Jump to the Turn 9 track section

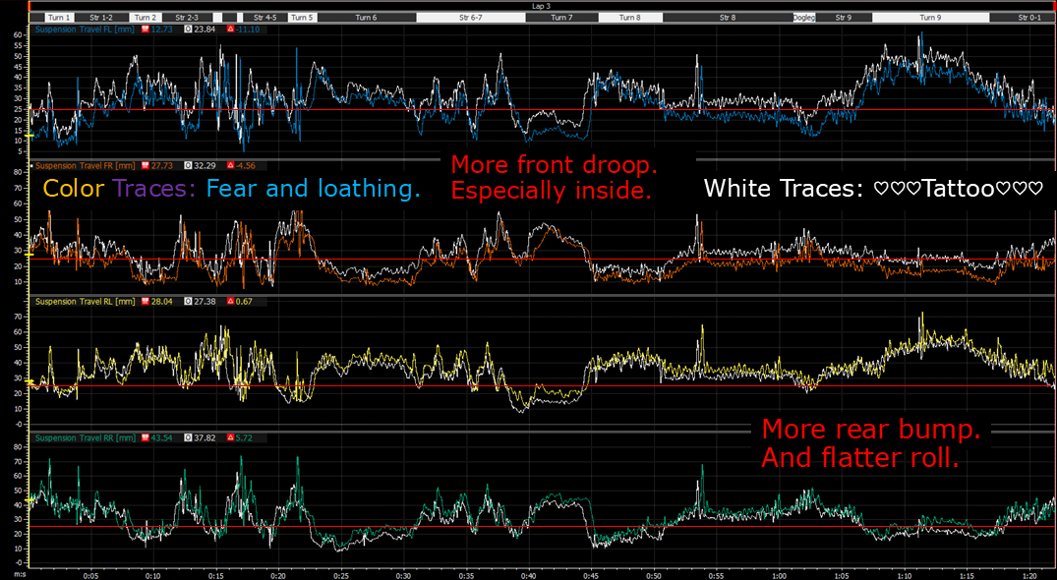930,18
